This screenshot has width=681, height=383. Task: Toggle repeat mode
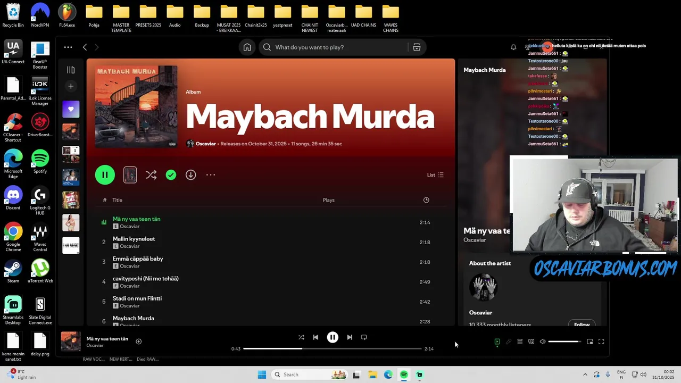(364, 337)
